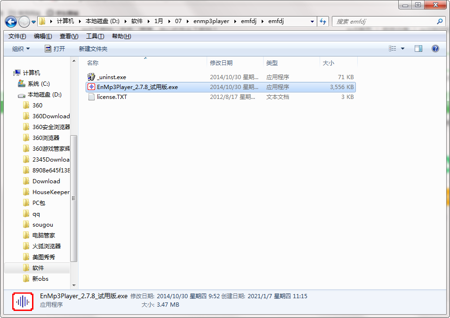Click 计算机 in the address breadcrumb

[x=65, y=21]
